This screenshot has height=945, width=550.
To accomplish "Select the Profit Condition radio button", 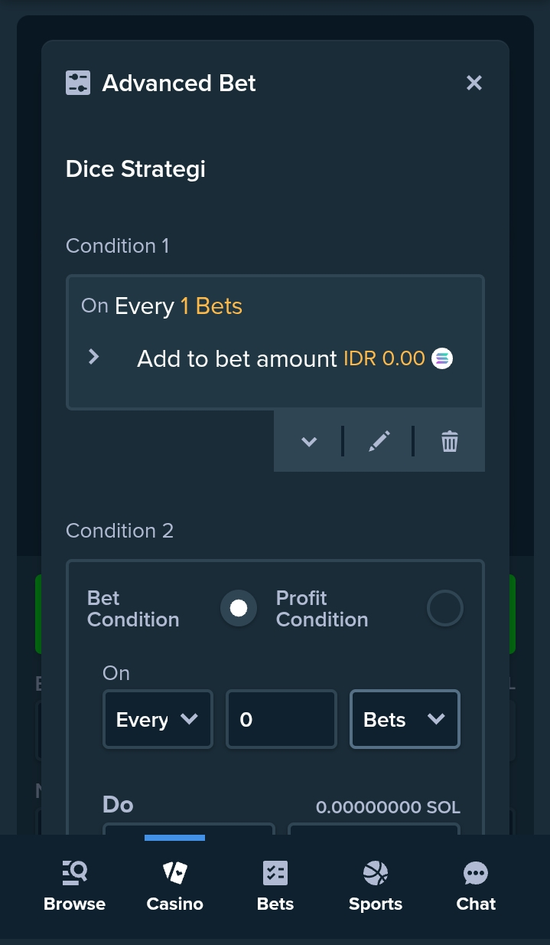I will (x=445, y=608).
